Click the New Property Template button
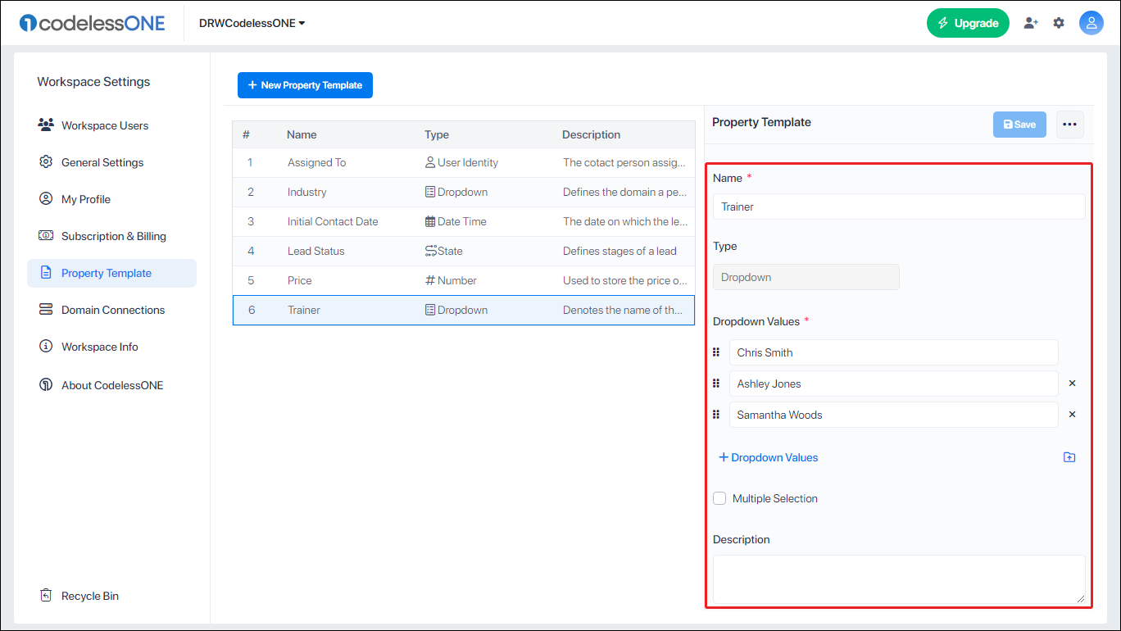The image size is (1121, 631). coord(305,85)
